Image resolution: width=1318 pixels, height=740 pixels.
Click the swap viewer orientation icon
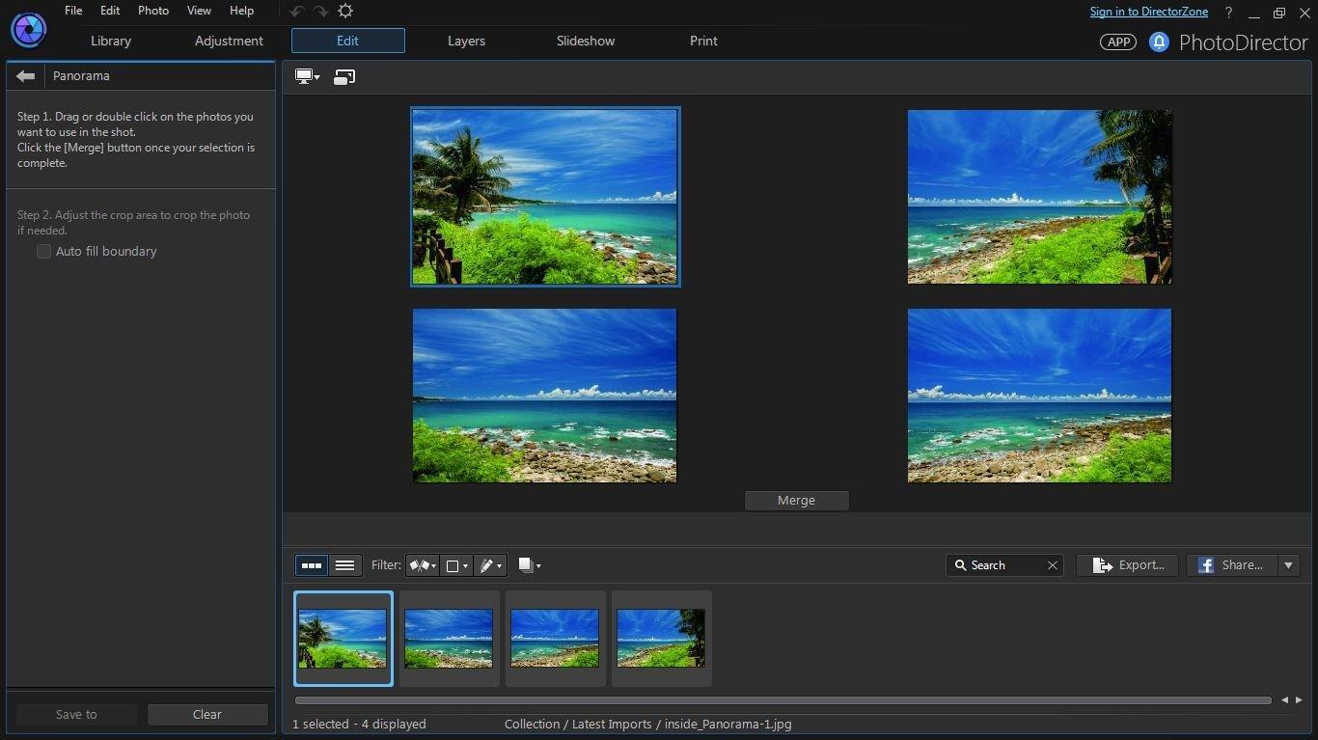coord(343,75)
